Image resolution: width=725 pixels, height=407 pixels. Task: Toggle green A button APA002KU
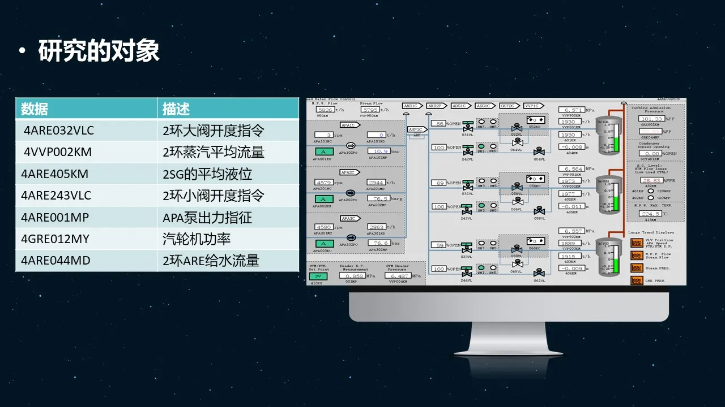pyautogui.click(x=325, y=199)
